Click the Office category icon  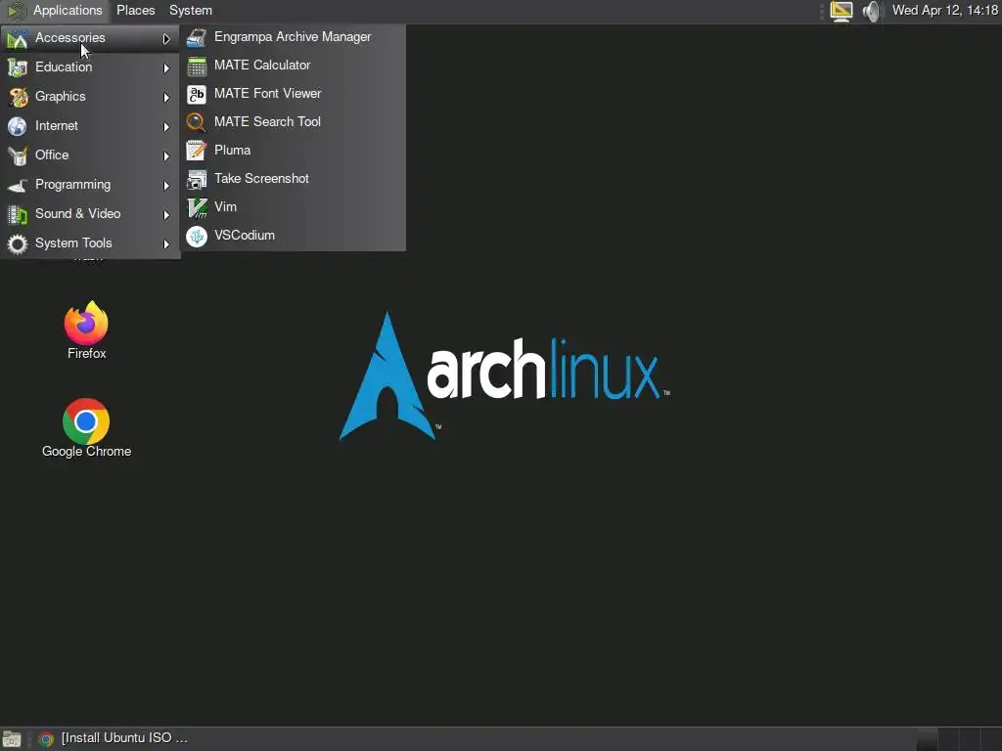pos(18,155)
